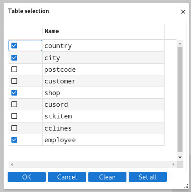Close the Table selection dialog
This screenshot has width=191, height=192.
(183, 12)
